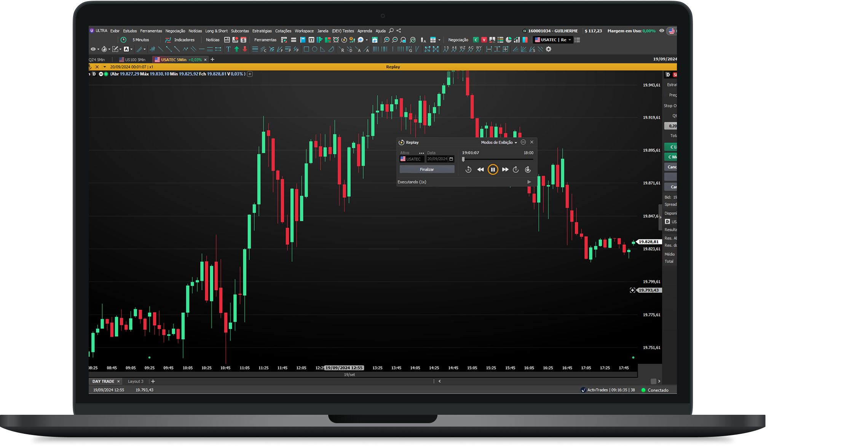
Task: Click the Finalizar button
Action: [426, 169]
